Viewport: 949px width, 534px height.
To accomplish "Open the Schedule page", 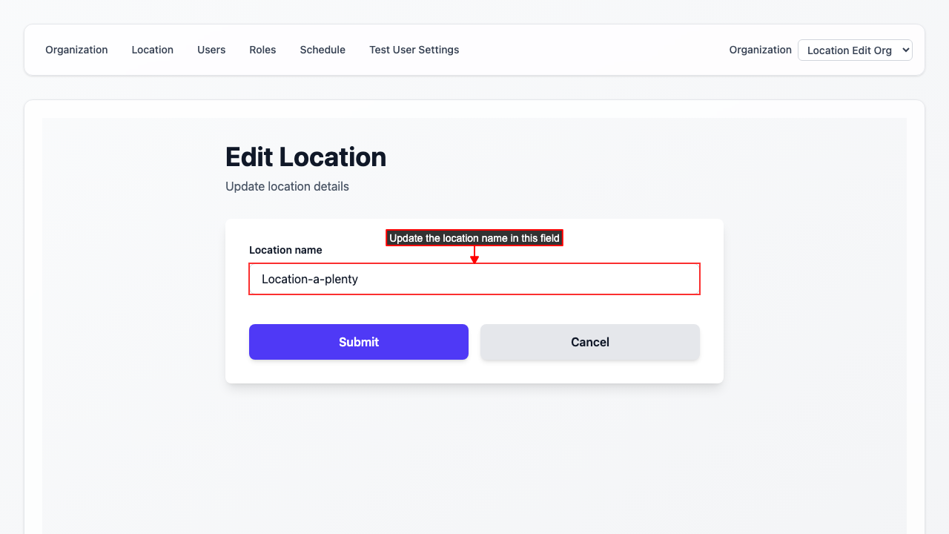I will tap(323, 50).
